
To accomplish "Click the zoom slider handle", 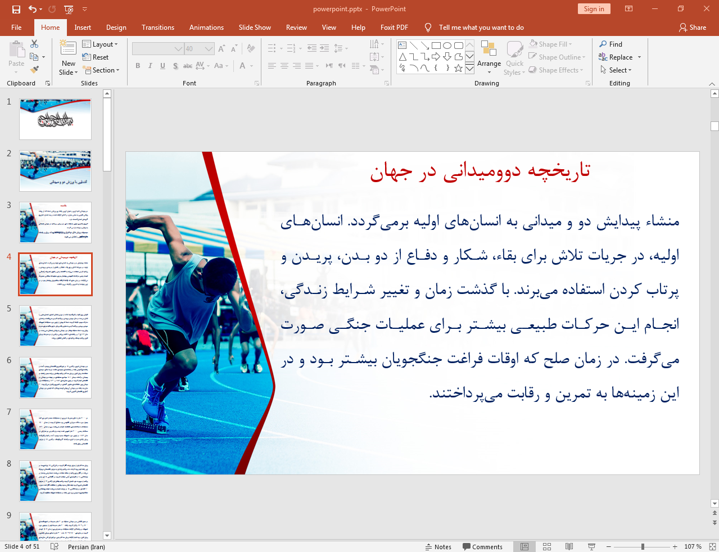I will pyautogui.click(x=643, y=546).
